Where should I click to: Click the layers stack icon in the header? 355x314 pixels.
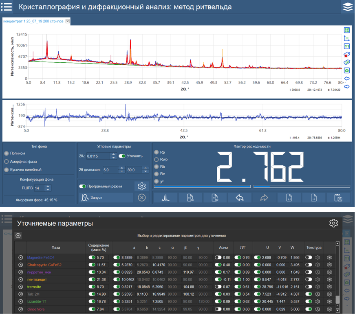coord(347,7)
